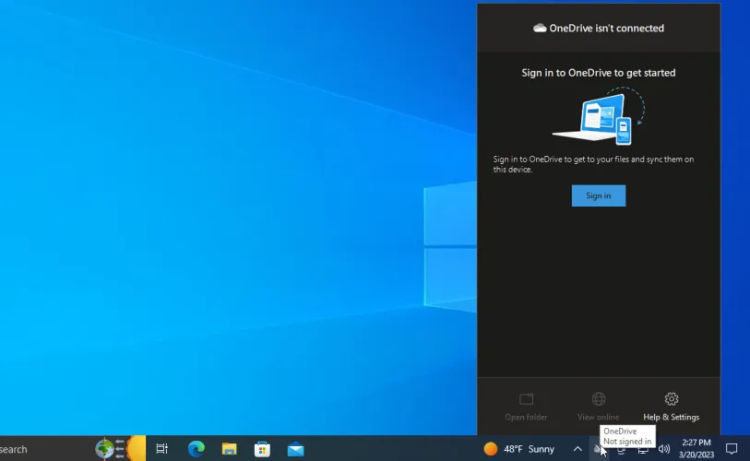Viewport: 750px width, 461px height.
Task: Expand the hidden system tray icons chevron
Action: (577, 449)
